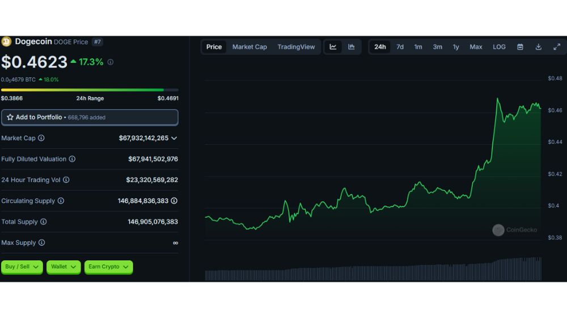The image size is (567, 318).
Task: Open the calendar date range picker
Action: (520, 47)
